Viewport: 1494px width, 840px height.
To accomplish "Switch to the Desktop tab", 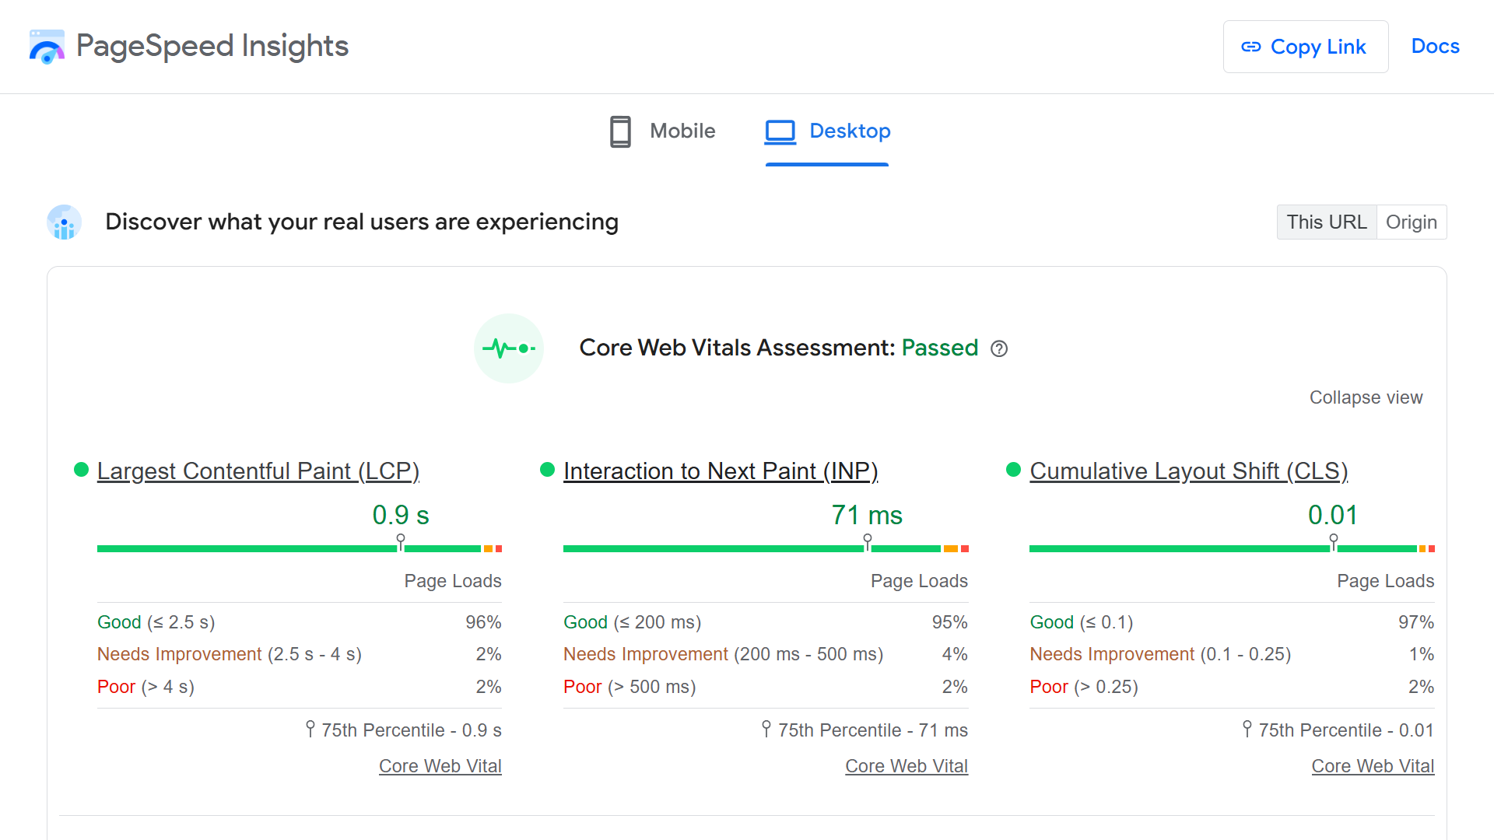I will click(827, 131).
